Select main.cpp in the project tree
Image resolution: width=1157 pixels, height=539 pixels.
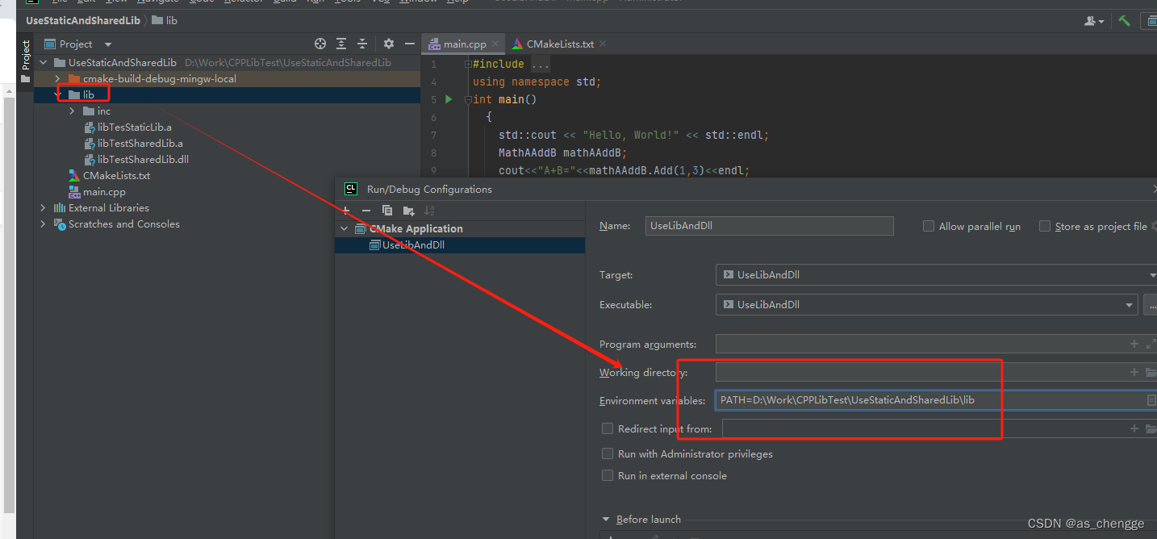103,191
